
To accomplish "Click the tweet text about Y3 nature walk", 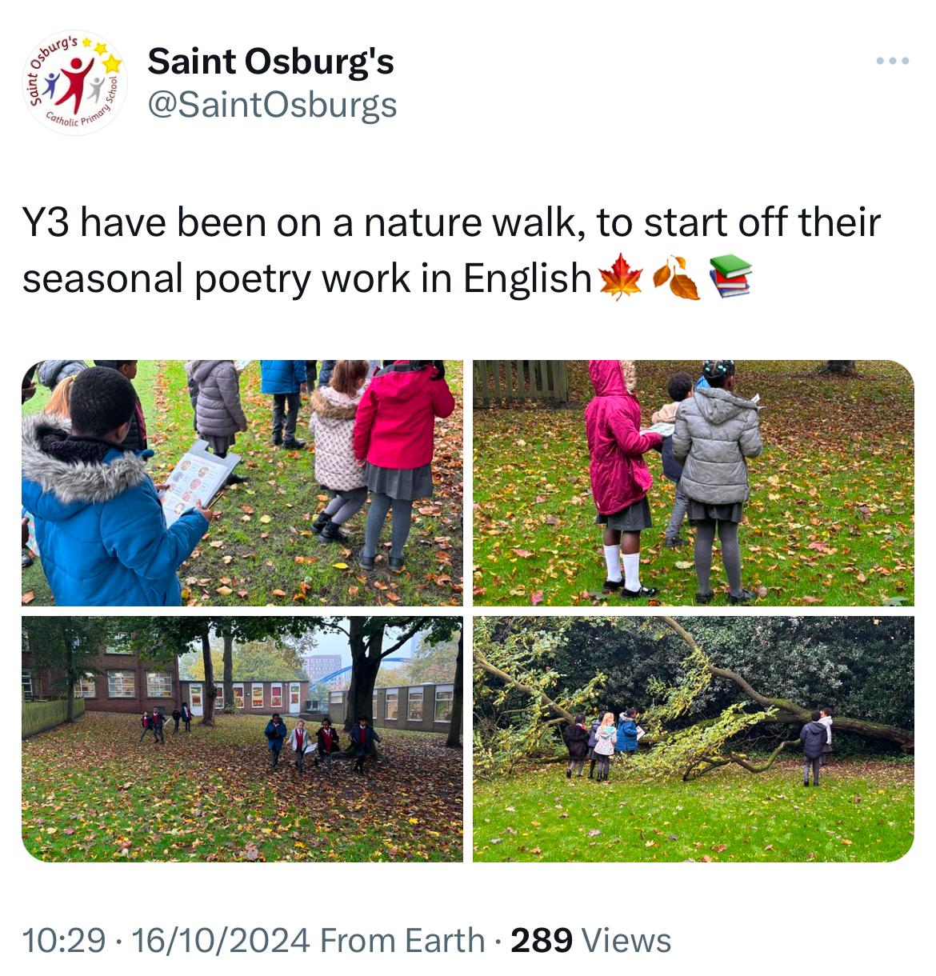I will coord(452,250).
